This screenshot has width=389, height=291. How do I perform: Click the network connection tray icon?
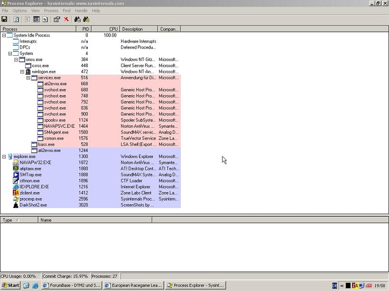pos(361,285)
